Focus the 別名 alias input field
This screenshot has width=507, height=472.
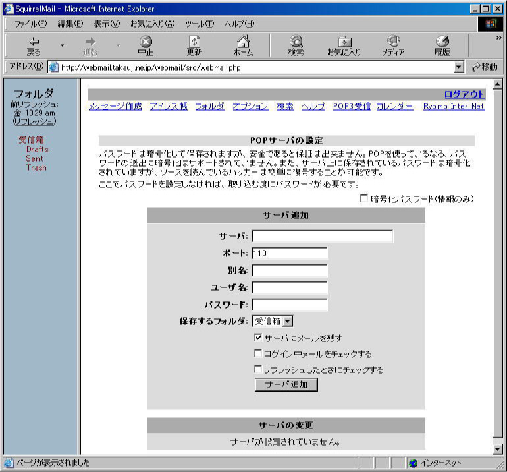290,271
